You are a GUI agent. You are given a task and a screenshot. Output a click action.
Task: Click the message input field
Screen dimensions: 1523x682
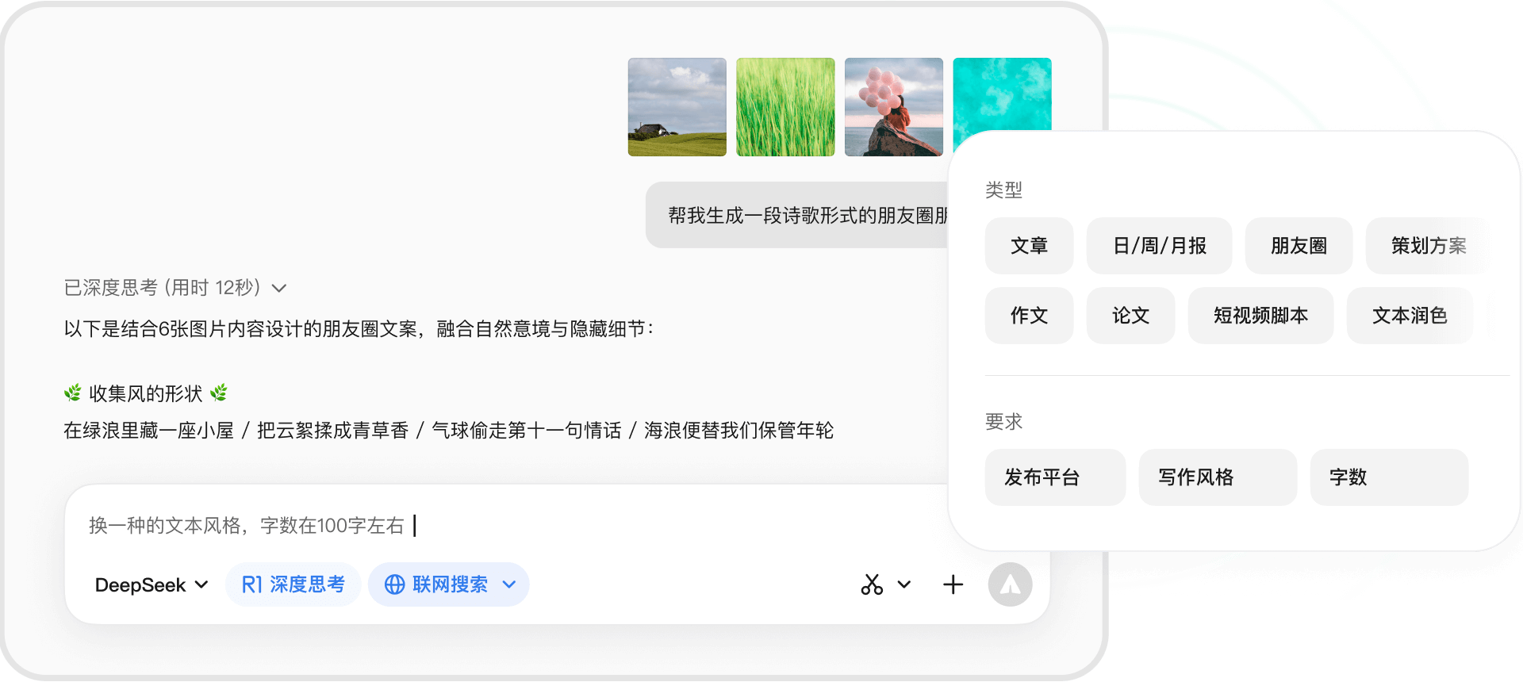coord(508,525)
